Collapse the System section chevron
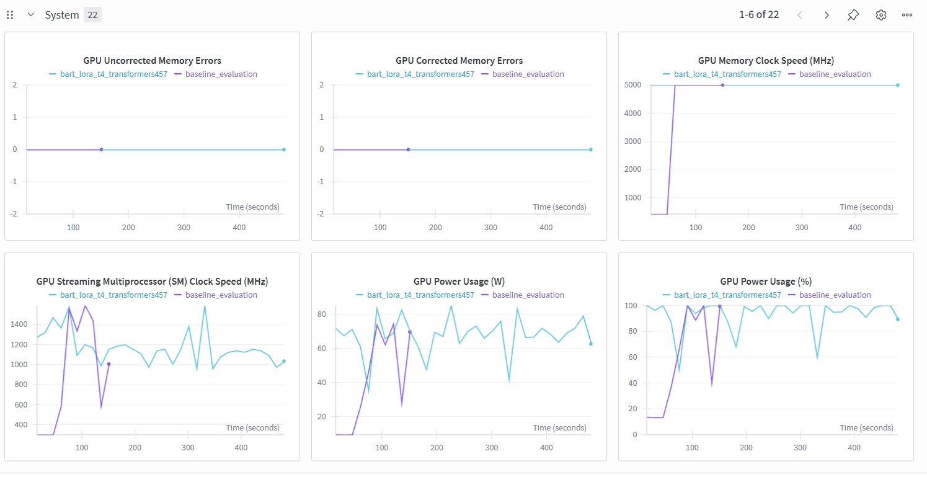The height and width of the screenshot is (477, 927). [x=30, y=15]
